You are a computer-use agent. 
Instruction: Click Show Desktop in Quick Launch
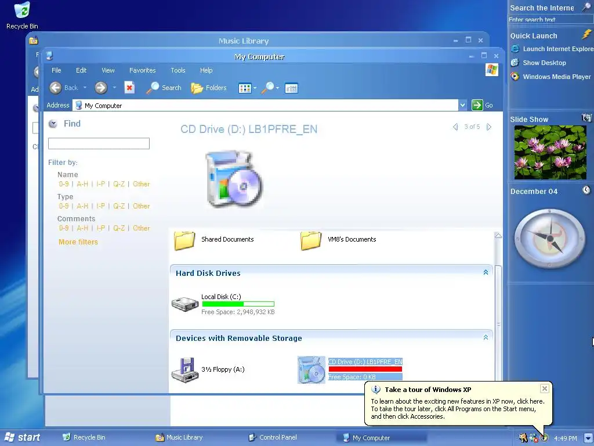point(538,63)
